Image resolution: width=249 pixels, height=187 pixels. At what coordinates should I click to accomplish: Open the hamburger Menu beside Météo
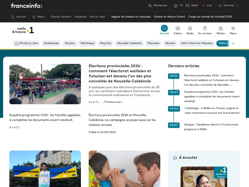point(233,28)
